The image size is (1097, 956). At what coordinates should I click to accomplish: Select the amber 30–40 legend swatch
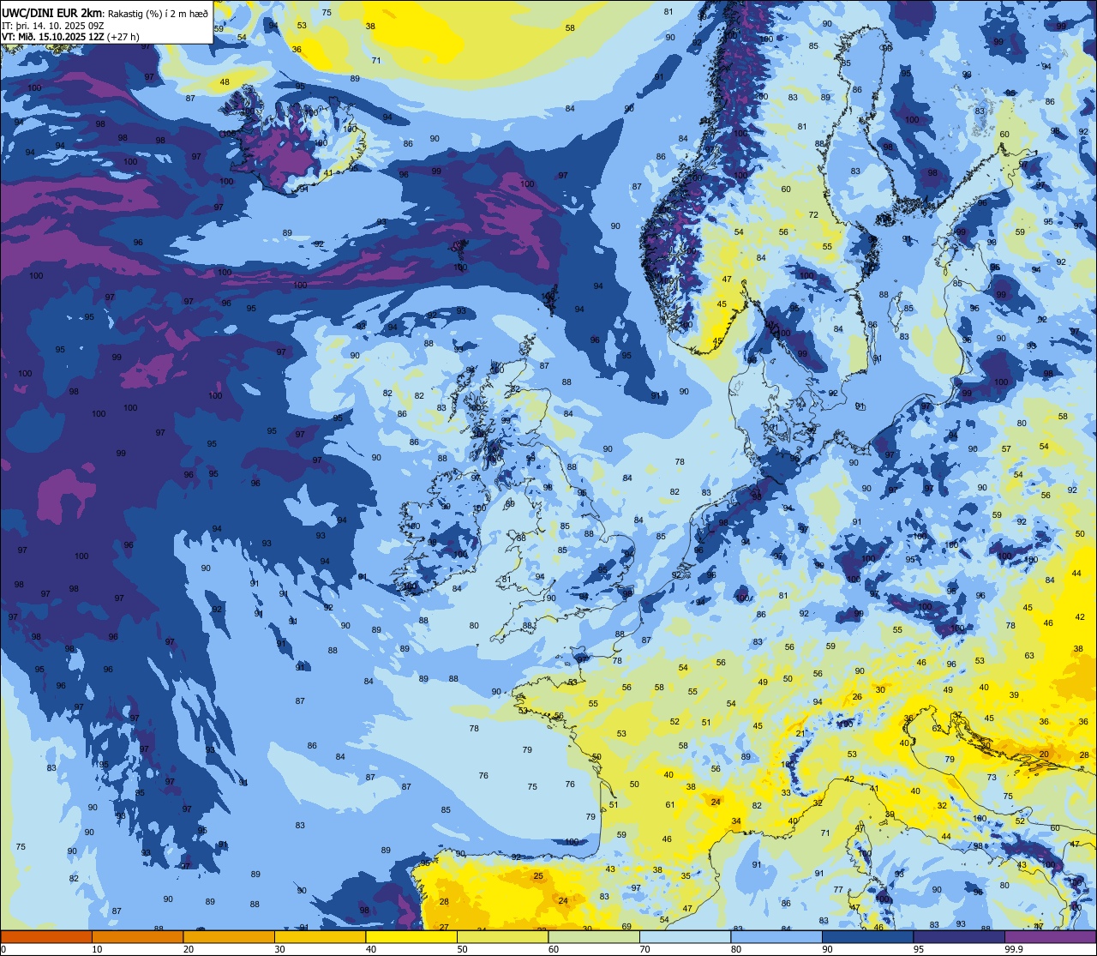pyautogui.click(x=320, y=937)
